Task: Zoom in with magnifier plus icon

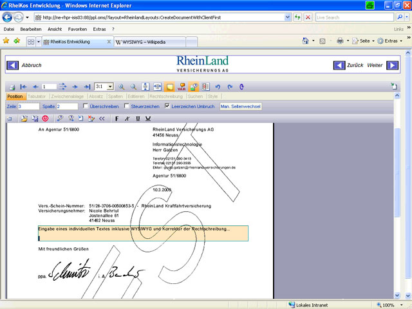Action: 122,87
